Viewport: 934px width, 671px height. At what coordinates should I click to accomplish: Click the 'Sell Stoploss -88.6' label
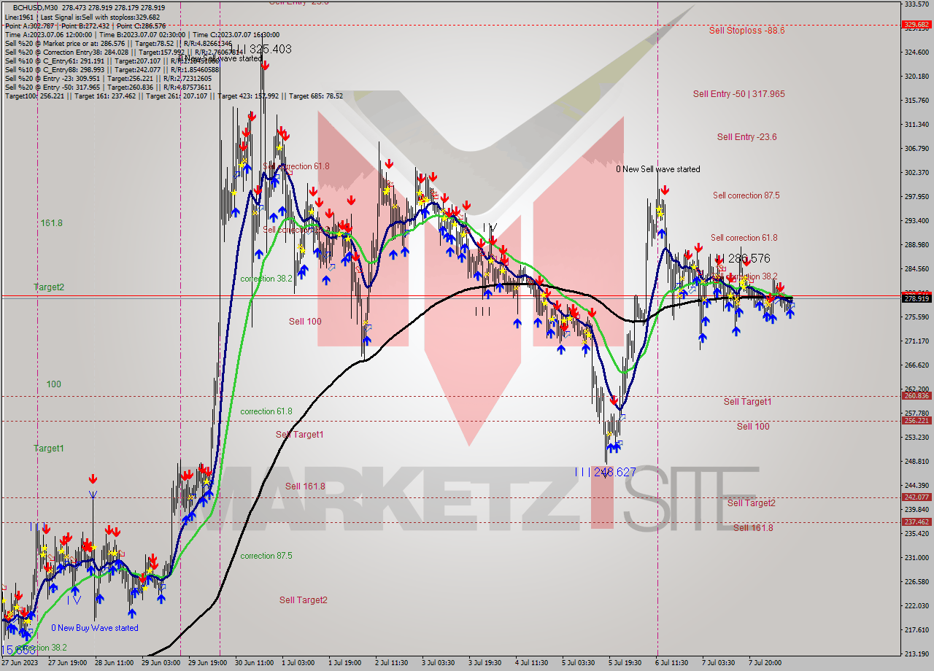tap(746, 31)
